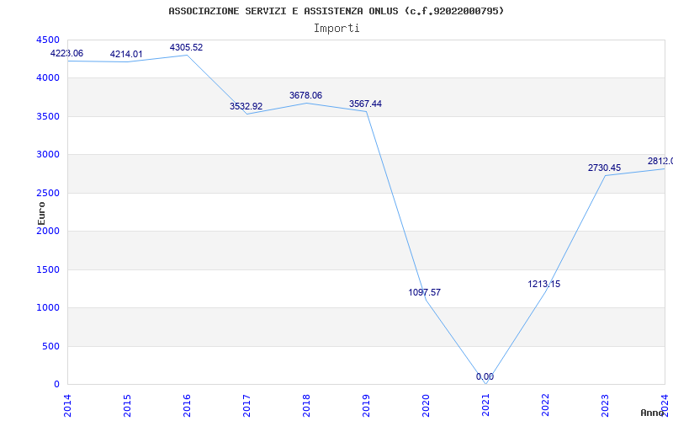Image resolution: width=673 pixels, height=421 pixels.
Task: Click the data label 3567.44
Action: [x=365, y=104]
